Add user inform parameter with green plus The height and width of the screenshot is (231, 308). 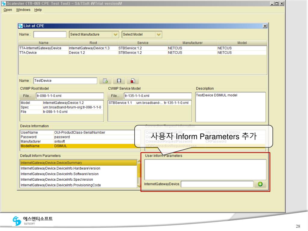(x=260, y=184)
